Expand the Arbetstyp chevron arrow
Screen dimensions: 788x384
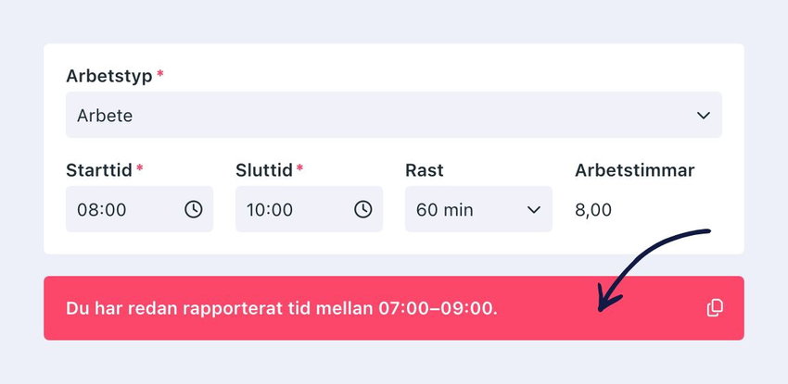703,116
